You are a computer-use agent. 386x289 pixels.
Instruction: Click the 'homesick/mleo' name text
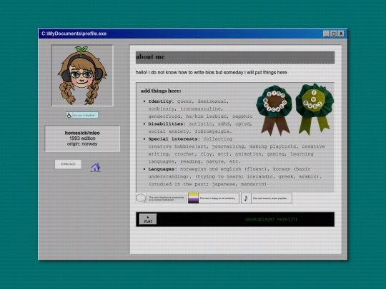coord(82,133)
